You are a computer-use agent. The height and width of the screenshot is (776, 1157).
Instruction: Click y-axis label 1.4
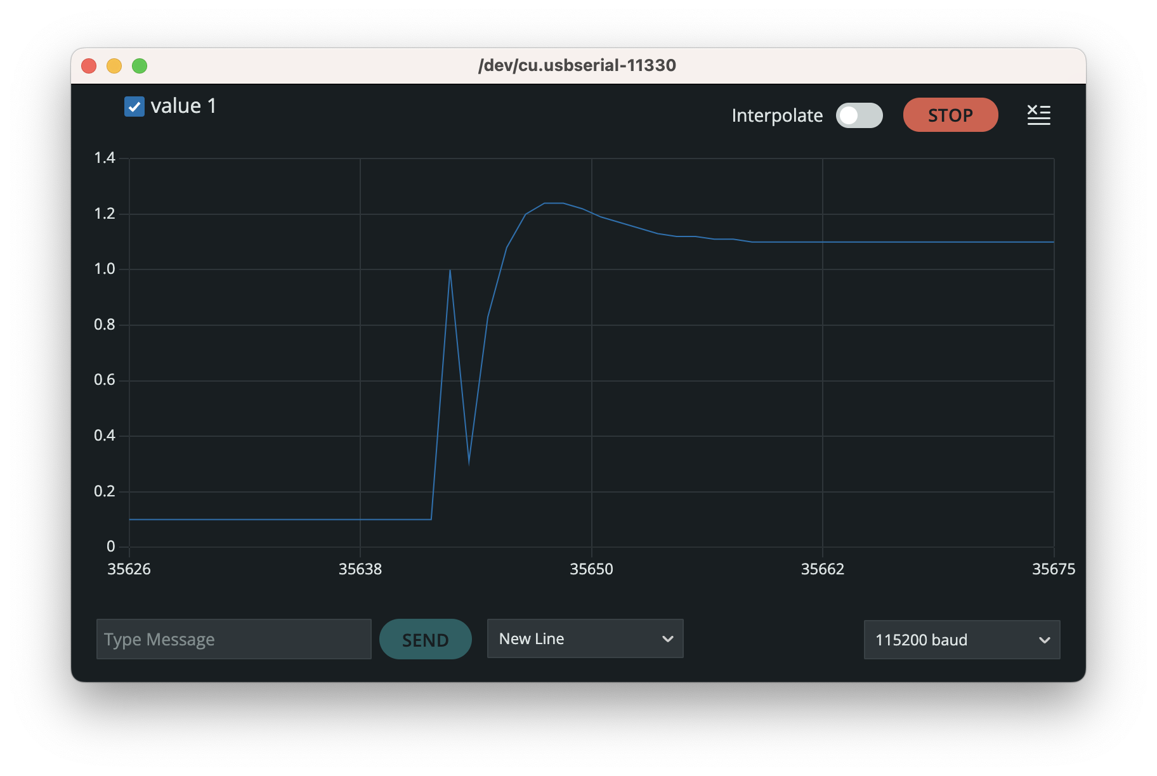pos(105,158)
